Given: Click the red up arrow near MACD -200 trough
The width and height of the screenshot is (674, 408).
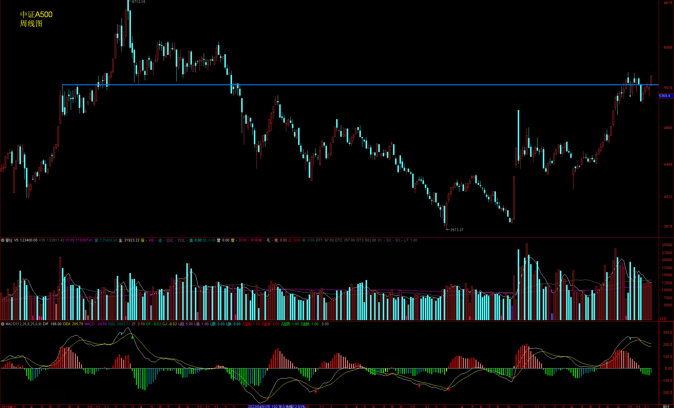Looking at the screenshot, I should click(316, 392).
